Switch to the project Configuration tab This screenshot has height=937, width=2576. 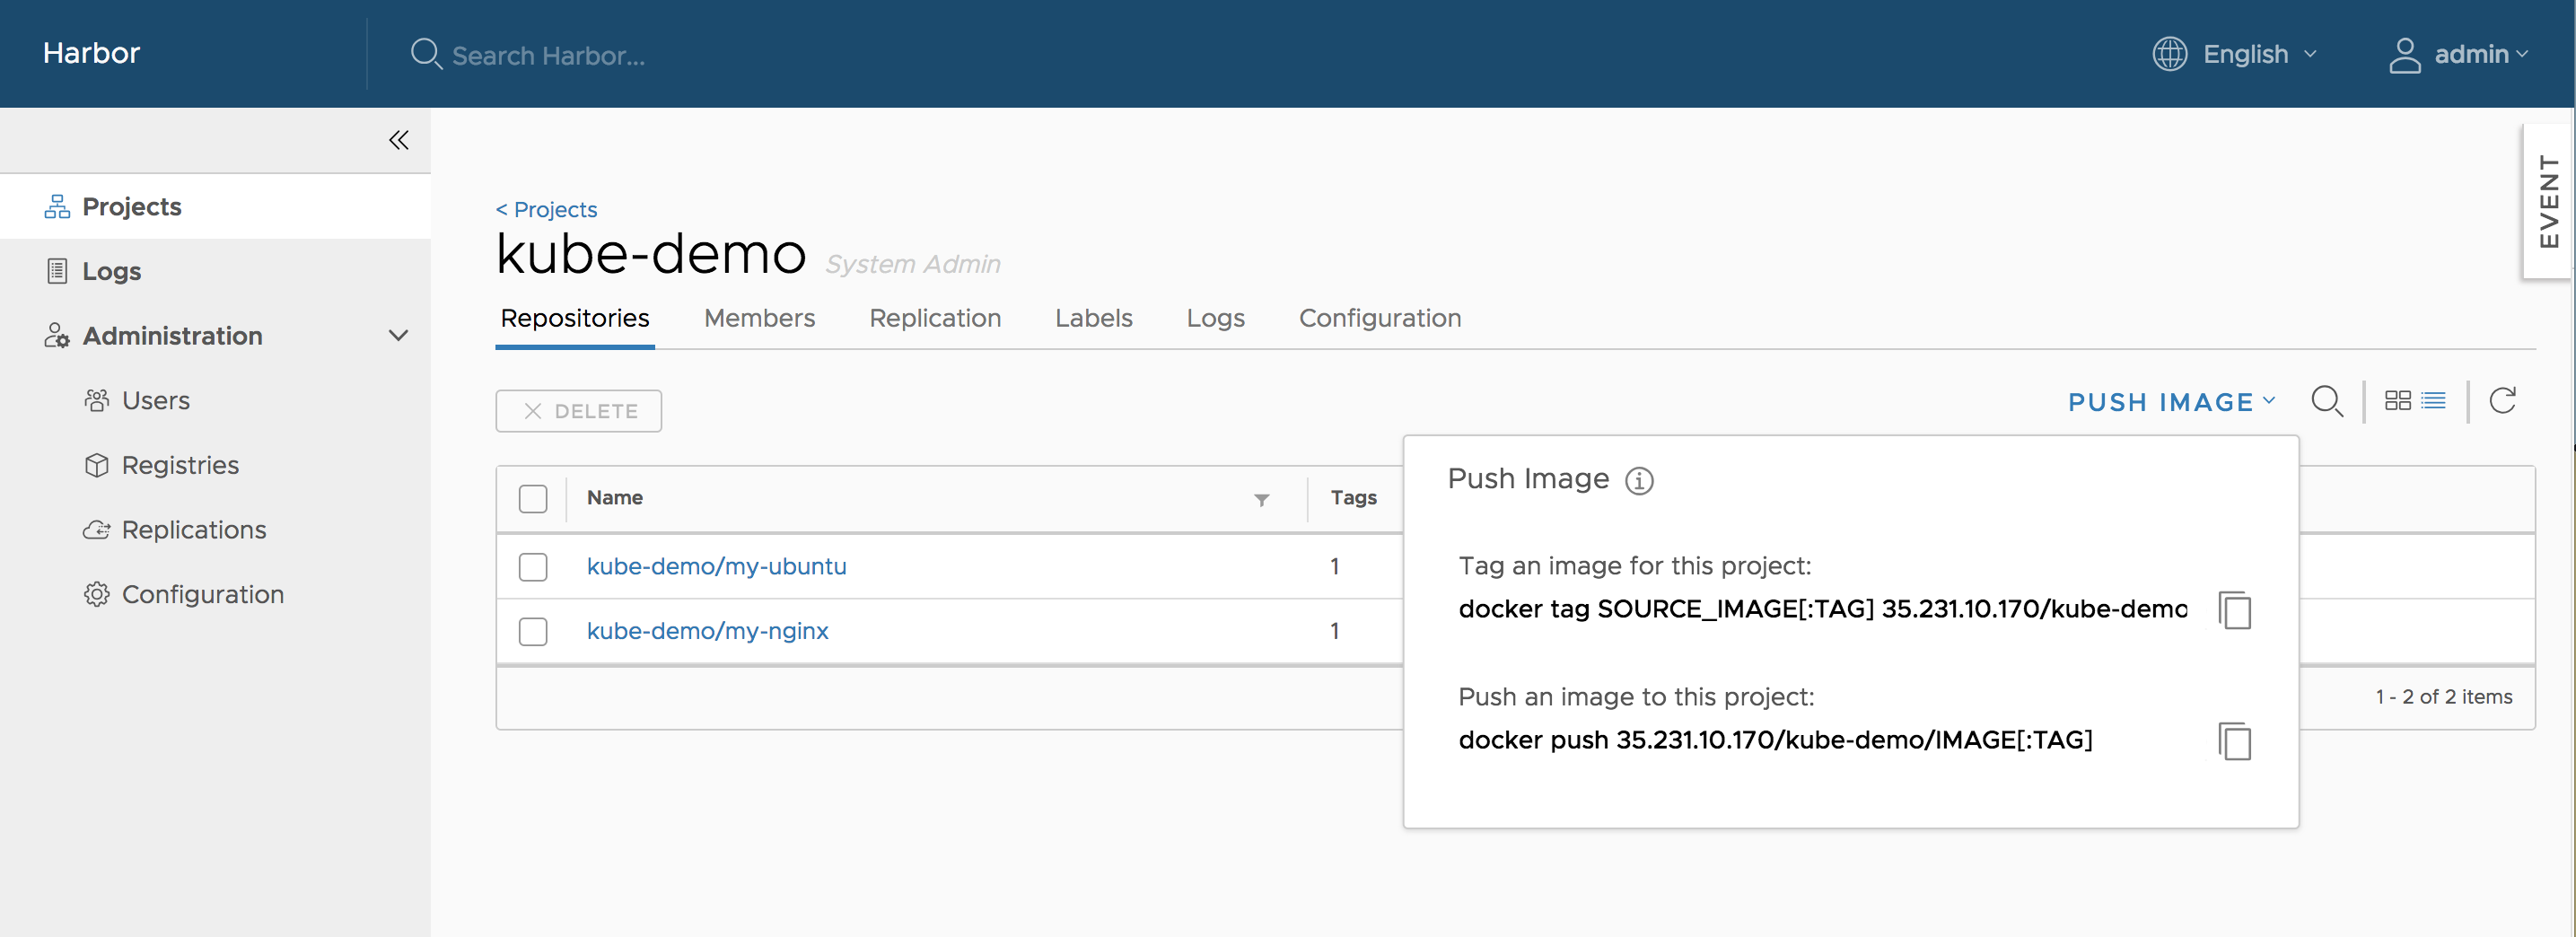coord(1380,318)
